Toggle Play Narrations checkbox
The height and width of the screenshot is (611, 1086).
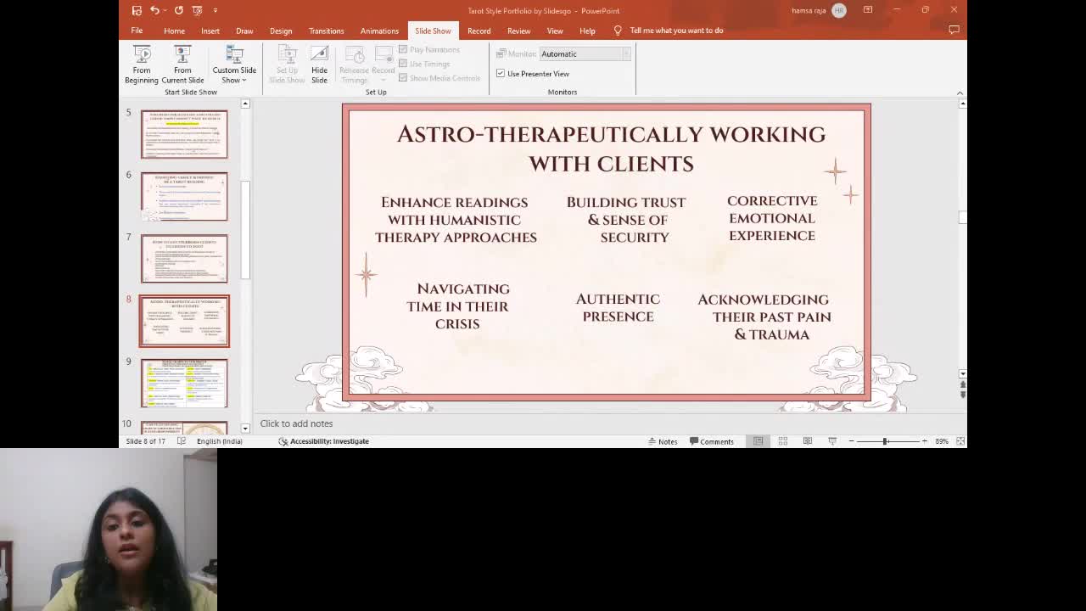click(403, 49)
